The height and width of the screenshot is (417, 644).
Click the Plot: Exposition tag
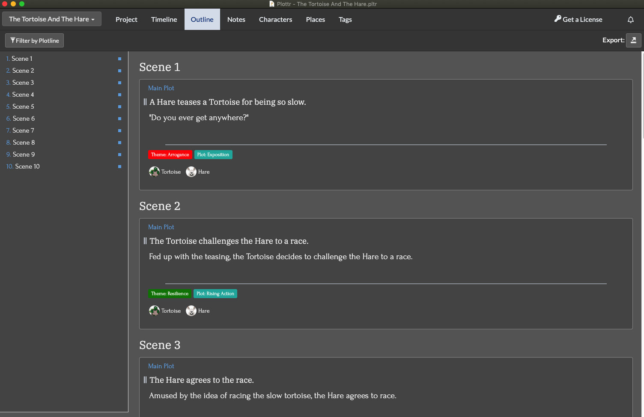tap(213, 154)
